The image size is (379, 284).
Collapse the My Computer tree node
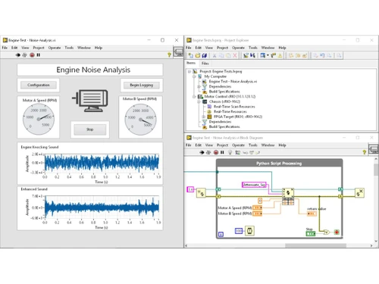pos(194,76)
